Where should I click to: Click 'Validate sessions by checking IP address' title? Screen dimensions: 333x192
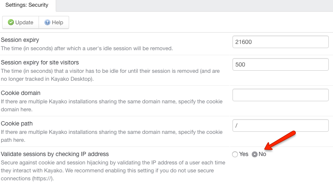point(55,154)
